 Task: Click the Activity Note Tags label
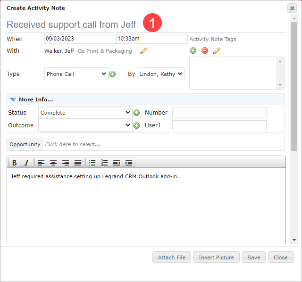coord(213,39)
